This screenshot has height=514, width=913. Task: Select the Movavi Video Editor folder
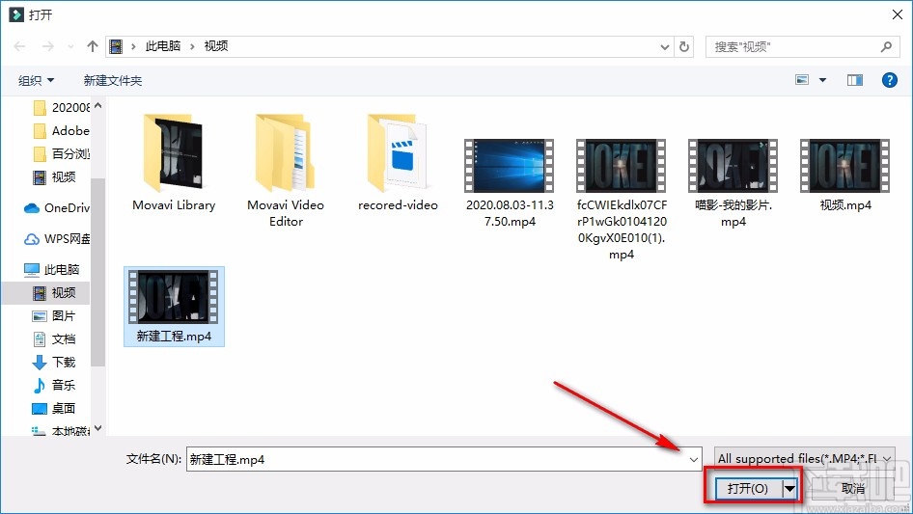pyautogui.click(x=286, y=170)
